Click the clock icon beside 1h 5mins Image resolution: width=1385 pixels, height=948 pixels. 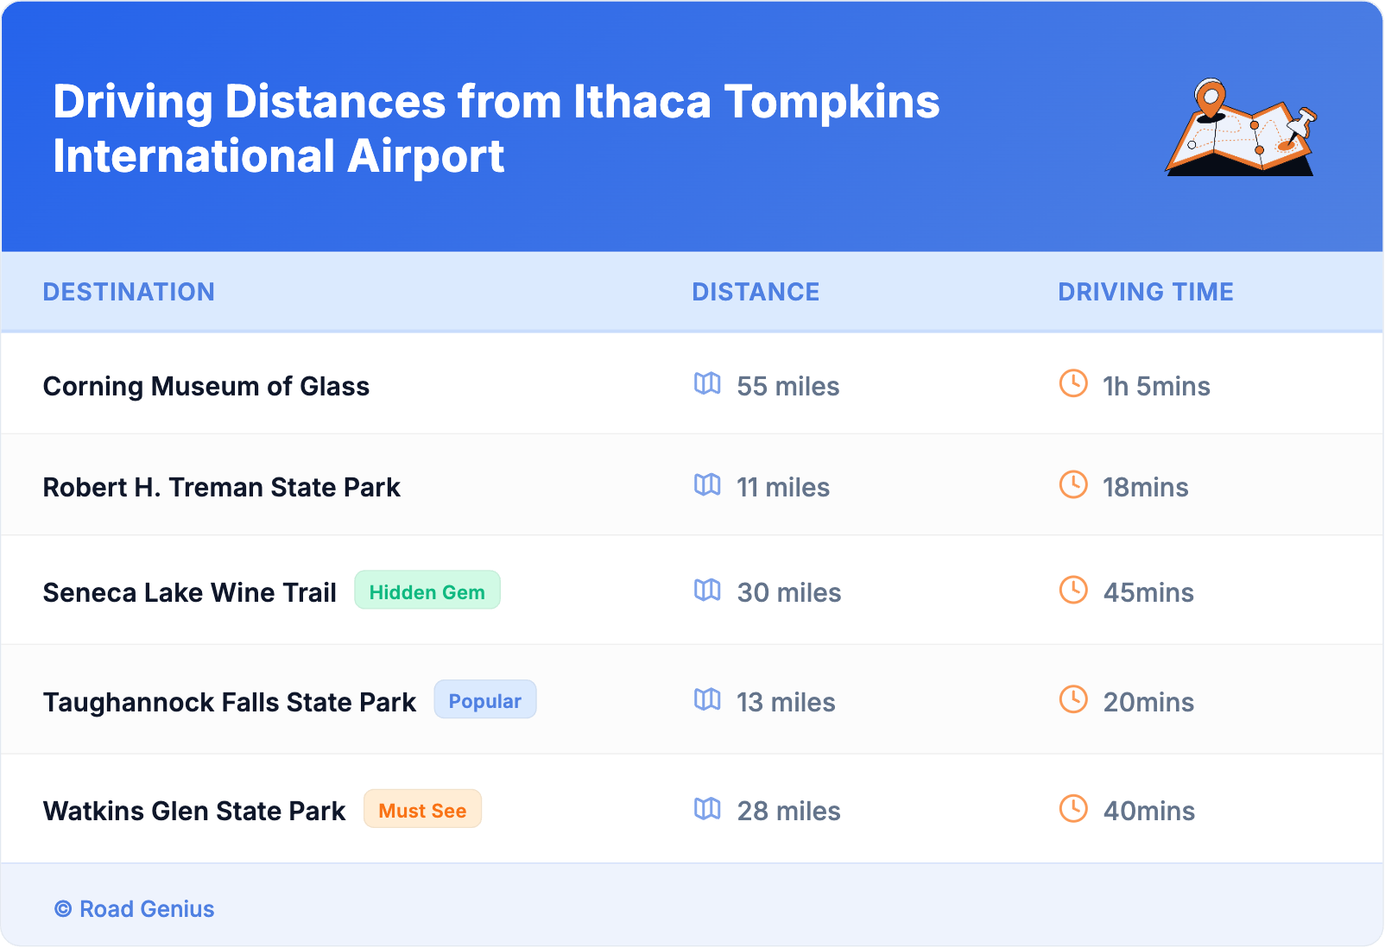1072,383
